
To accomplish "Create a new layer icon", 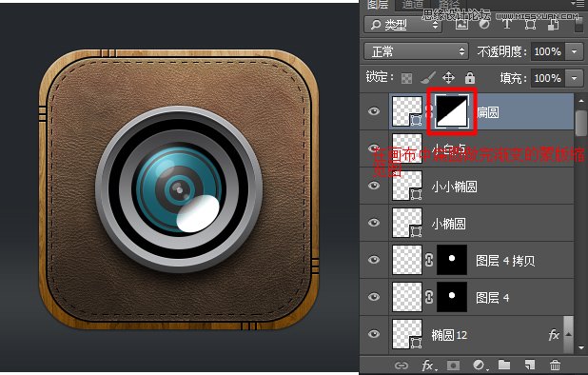I will 530,365.
